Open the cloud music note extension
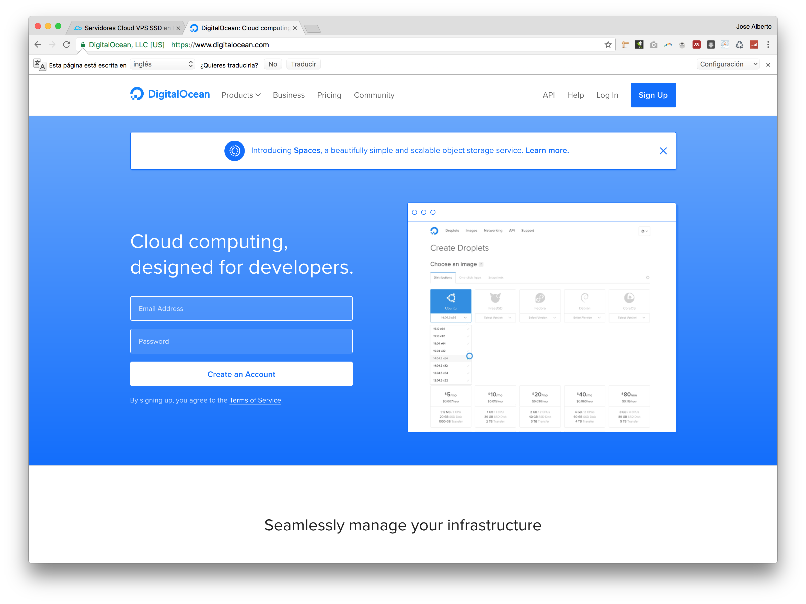806x604 pixels. coord(725,44)
